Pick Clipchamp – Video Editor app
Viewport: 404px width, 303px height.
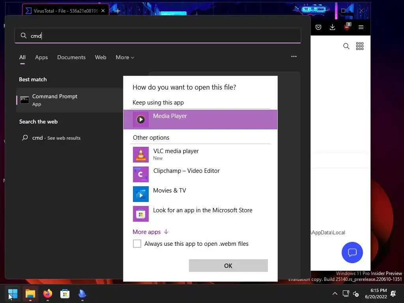pos(200,174)
